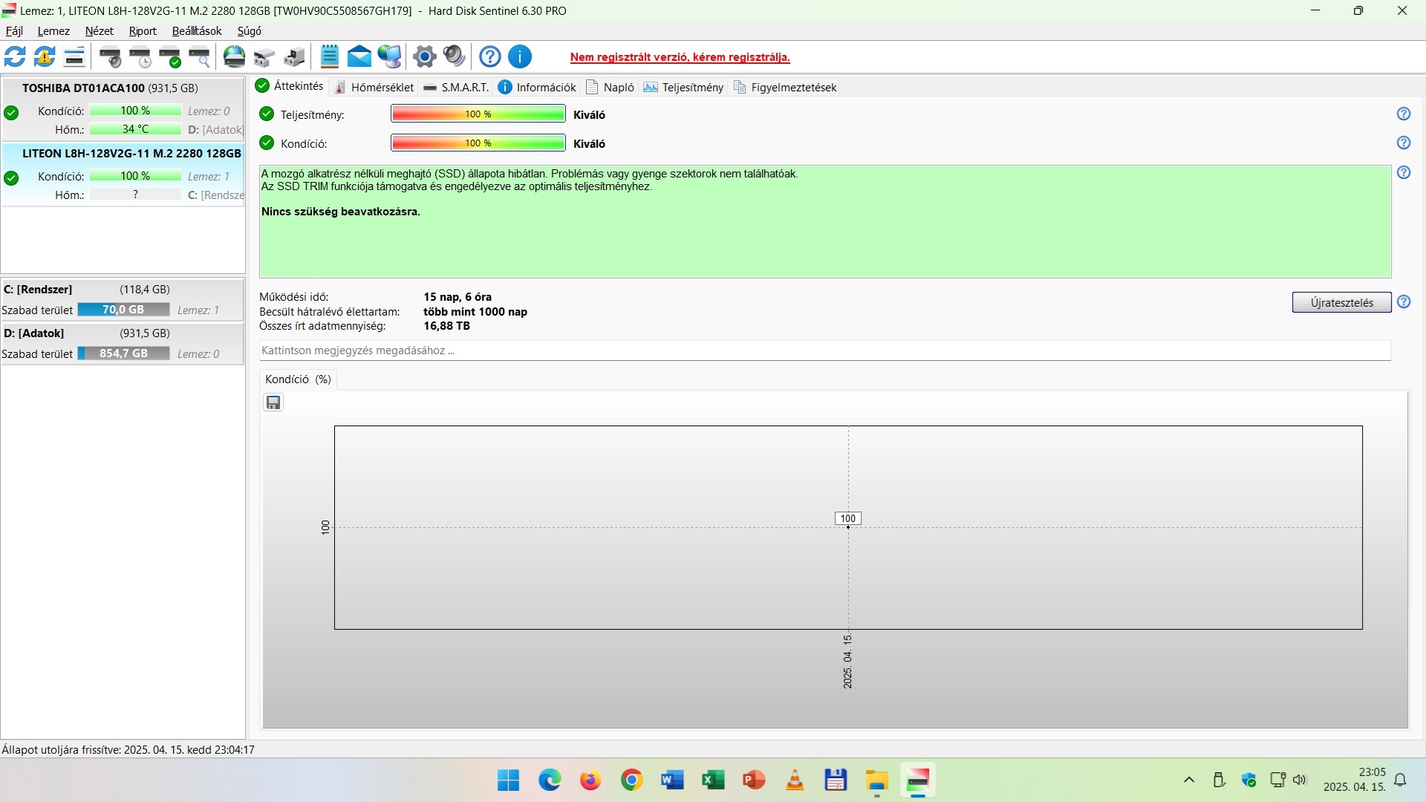The width and height of the screenshot is (1426, 802).
Task: Click the comment field 'Kattintson megjegyzés megadásához'
Action: [824, 351]
